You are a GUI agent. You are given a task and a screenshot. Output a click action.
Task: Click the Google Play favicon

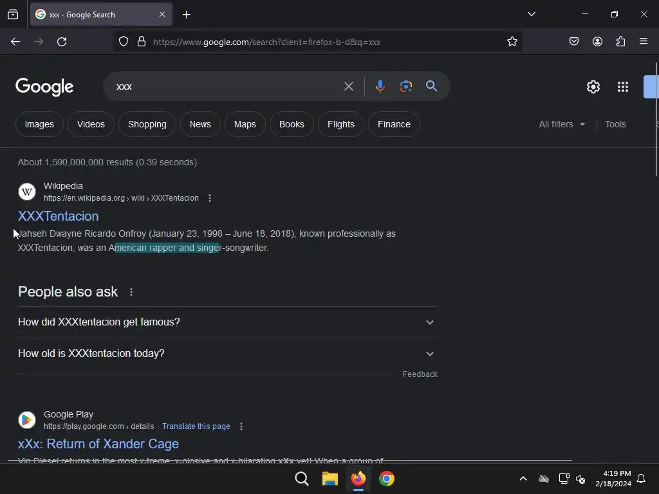coord(27,420)
